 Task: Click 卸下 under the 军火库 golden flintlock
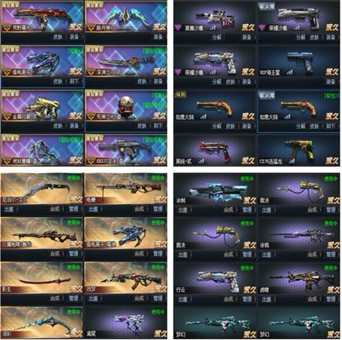pos(331,126)
